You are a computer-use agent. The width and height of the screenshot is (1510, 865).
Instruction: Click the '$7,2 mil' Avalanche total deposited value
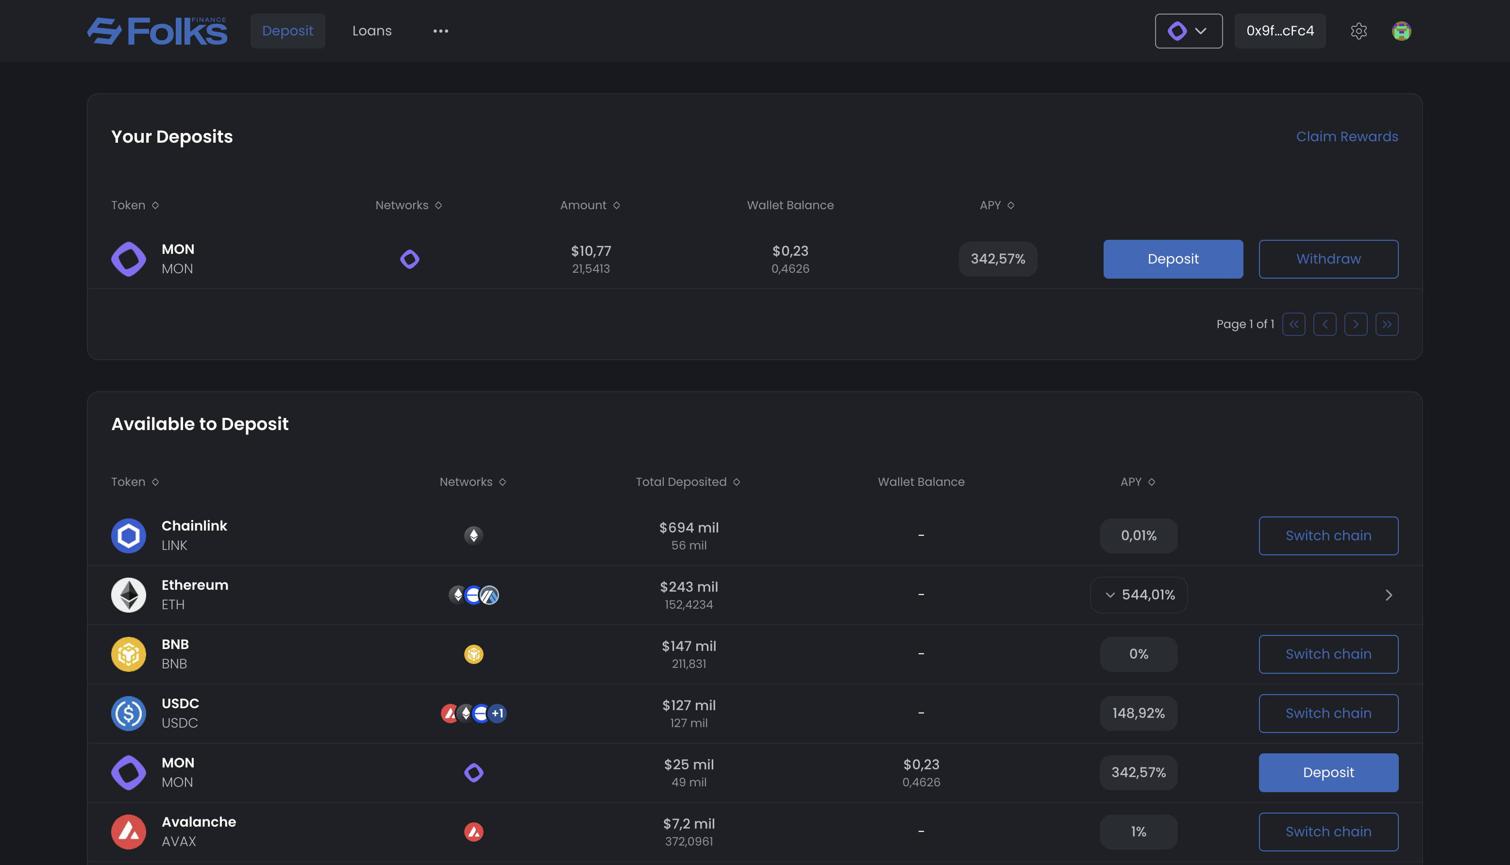click(x=689, y=824)
